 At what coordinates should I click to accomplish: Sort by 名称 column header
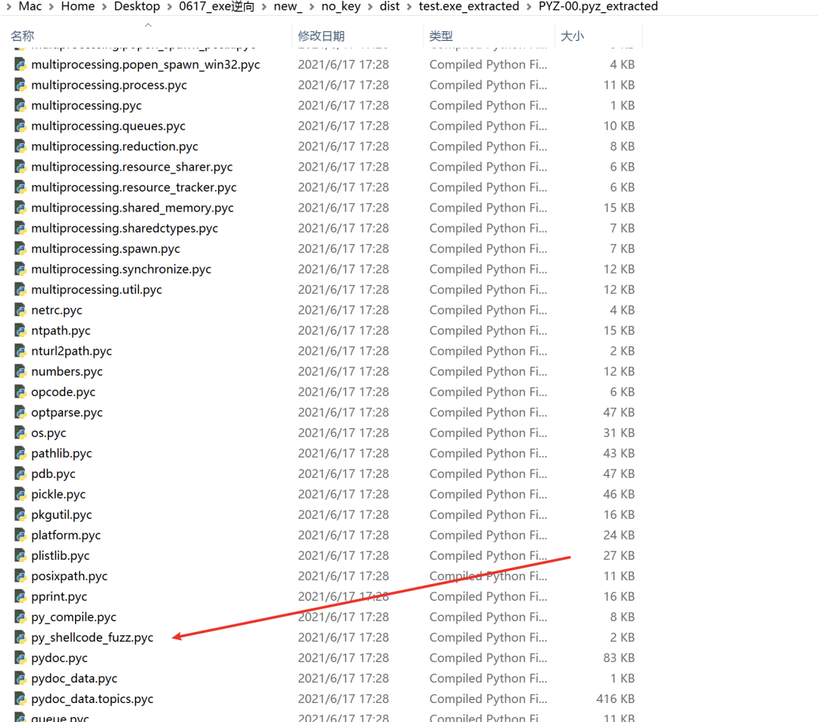tap(23, 36)
